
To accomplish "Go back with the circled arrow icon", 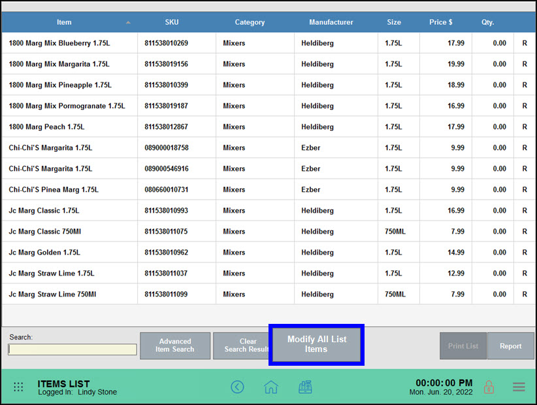I will 237,387.
